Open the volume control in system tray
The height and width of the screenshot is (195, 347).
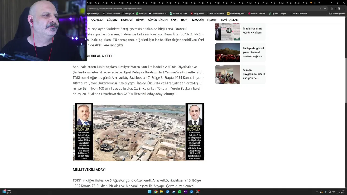[x=333, y=192]
